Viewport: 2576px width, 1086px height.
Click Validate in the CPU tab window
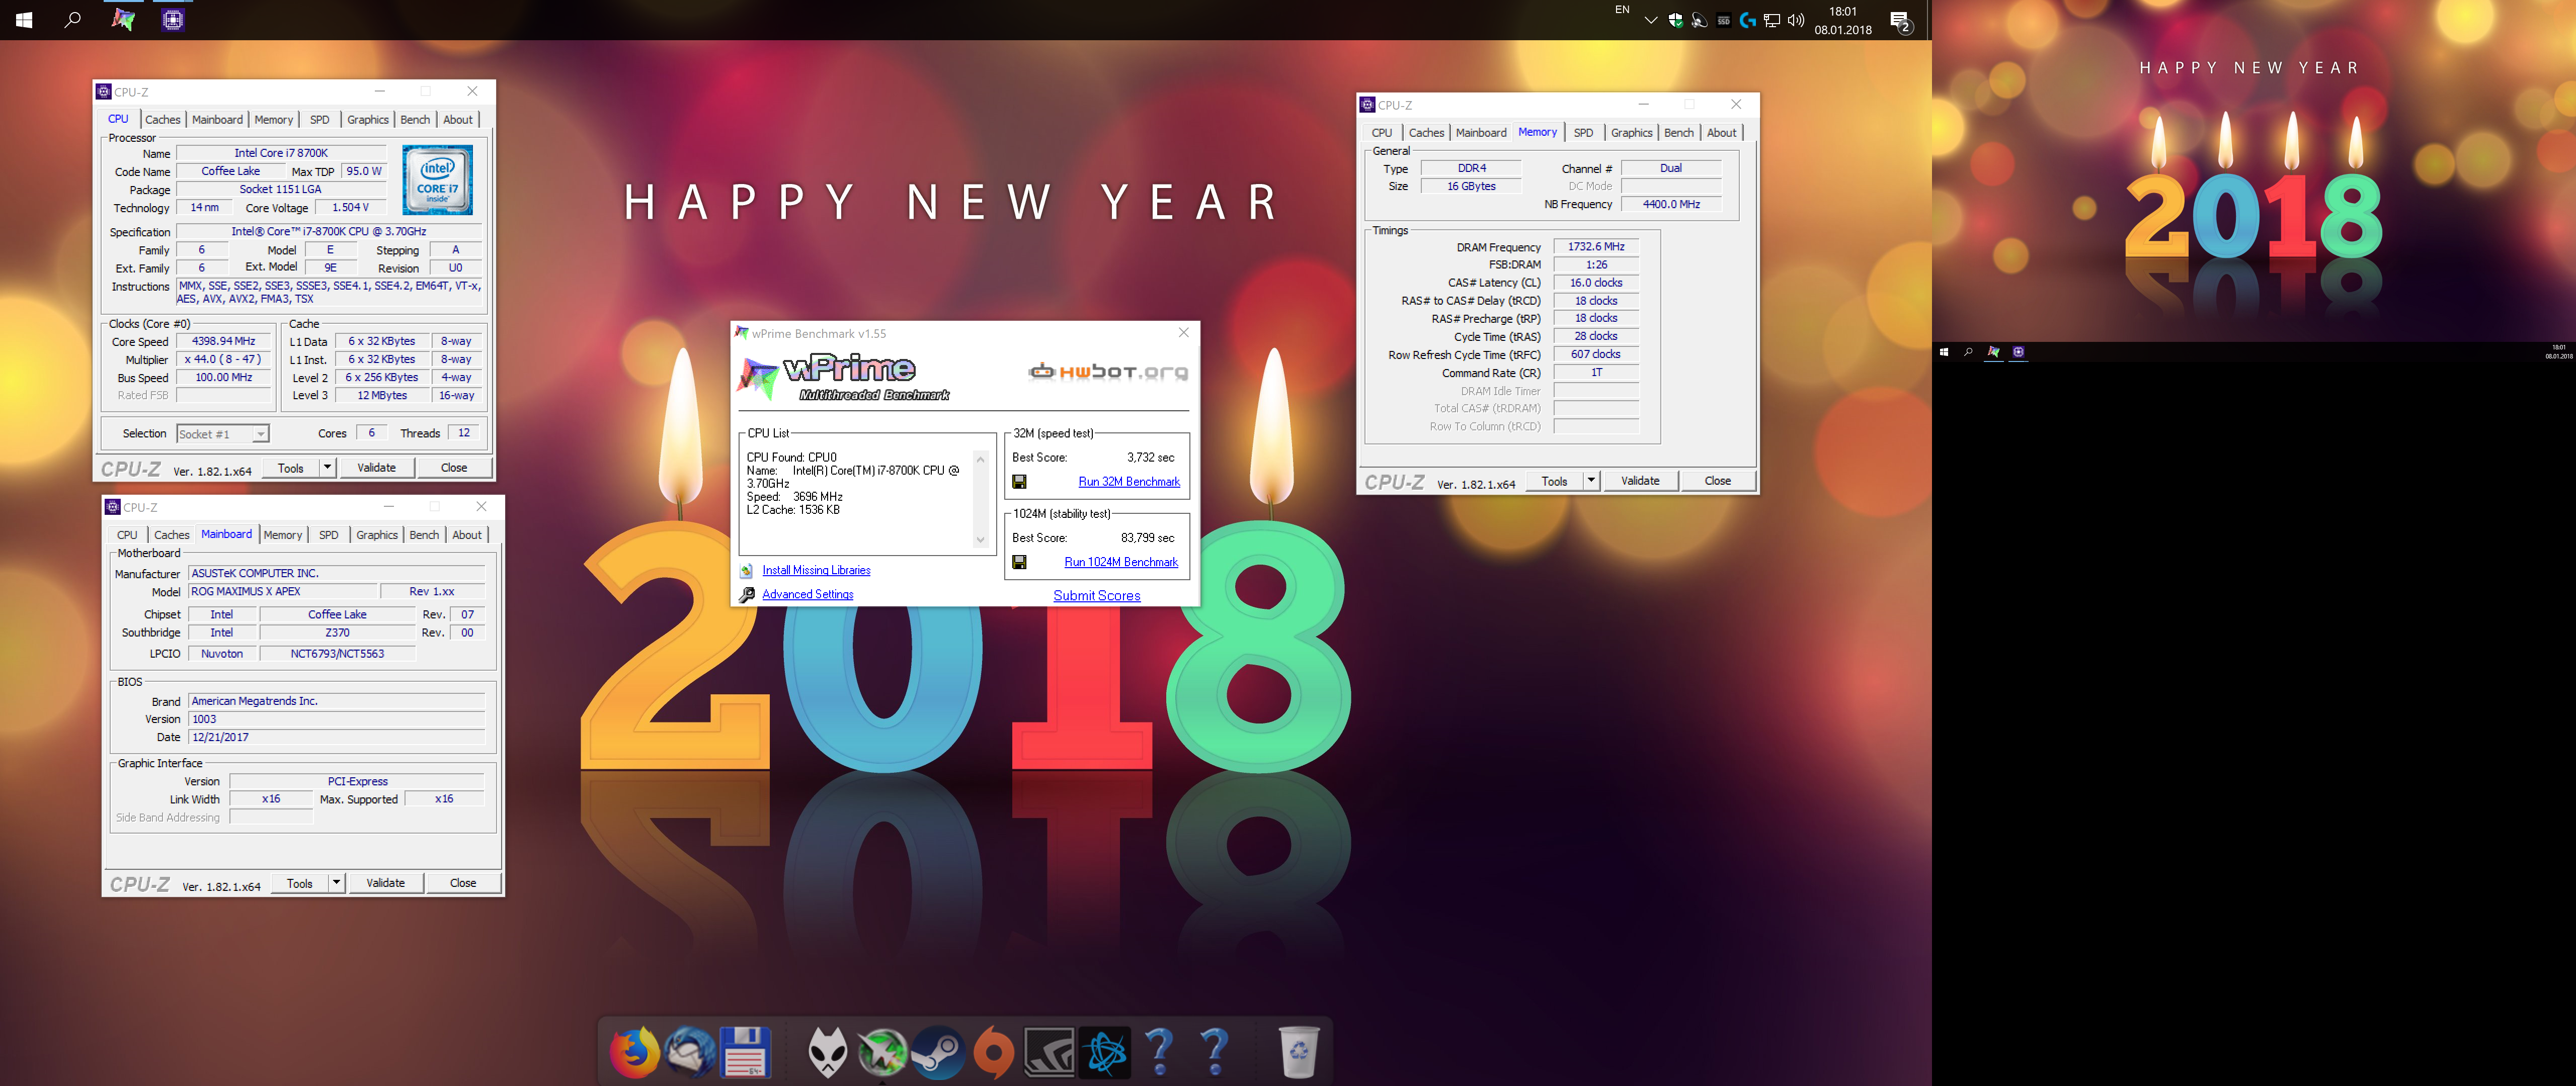377,468
